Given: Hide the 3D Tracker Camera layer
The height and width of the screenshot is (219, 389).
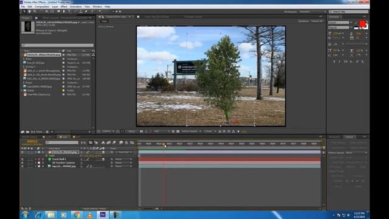Looking at the screenshot, I should coord(22,162).
